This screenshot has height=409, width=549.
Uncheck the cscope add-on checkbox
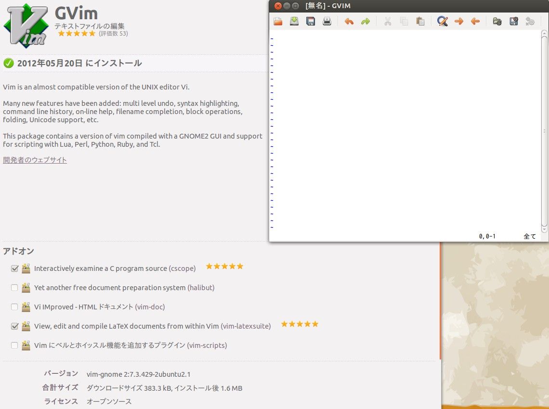[14, 268]
